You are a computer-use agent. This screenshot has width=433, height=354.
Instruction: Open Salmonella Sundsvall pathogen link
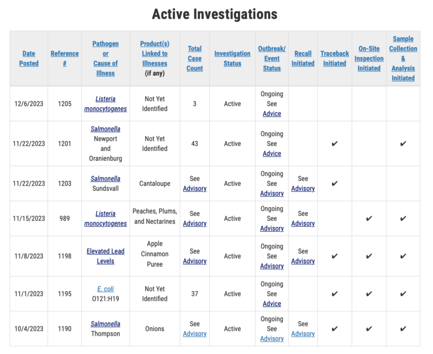coord(106,179)
